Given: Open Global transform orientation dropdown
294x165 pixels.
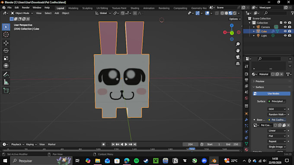Looking at the screenshot, I should (103, 13).
